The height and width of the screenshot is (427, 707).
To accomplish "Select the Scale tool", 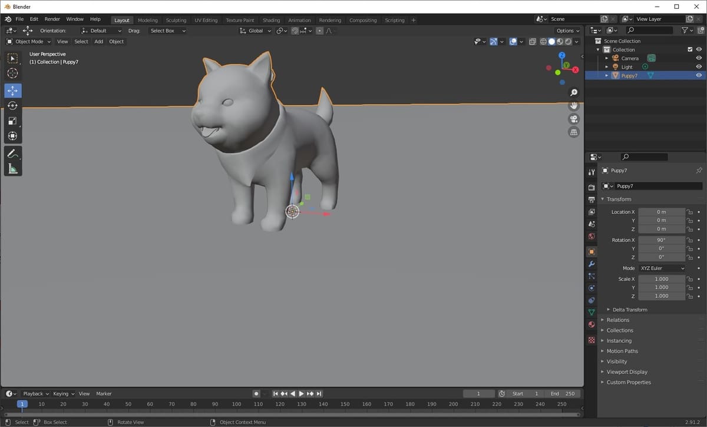I will click(x=12, y=121).
